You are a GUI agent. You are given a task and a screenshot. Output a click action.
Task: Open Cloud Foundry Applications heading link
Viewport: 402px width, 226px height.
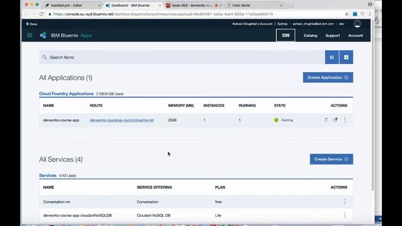[66, 94]
